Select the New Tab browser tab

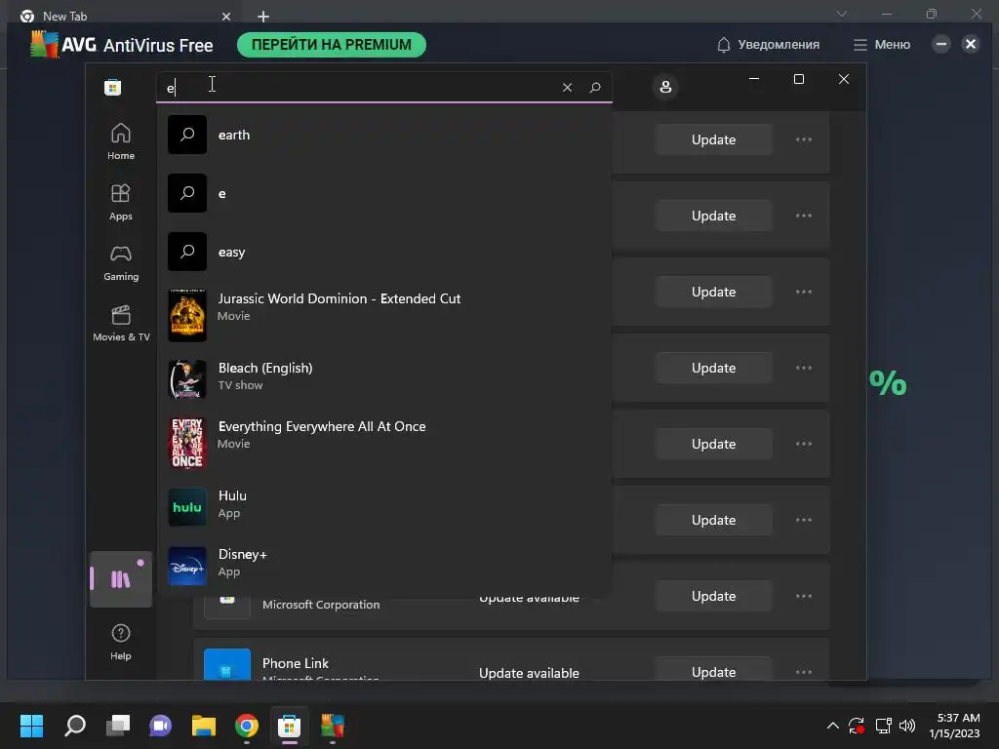click(124, 16)
